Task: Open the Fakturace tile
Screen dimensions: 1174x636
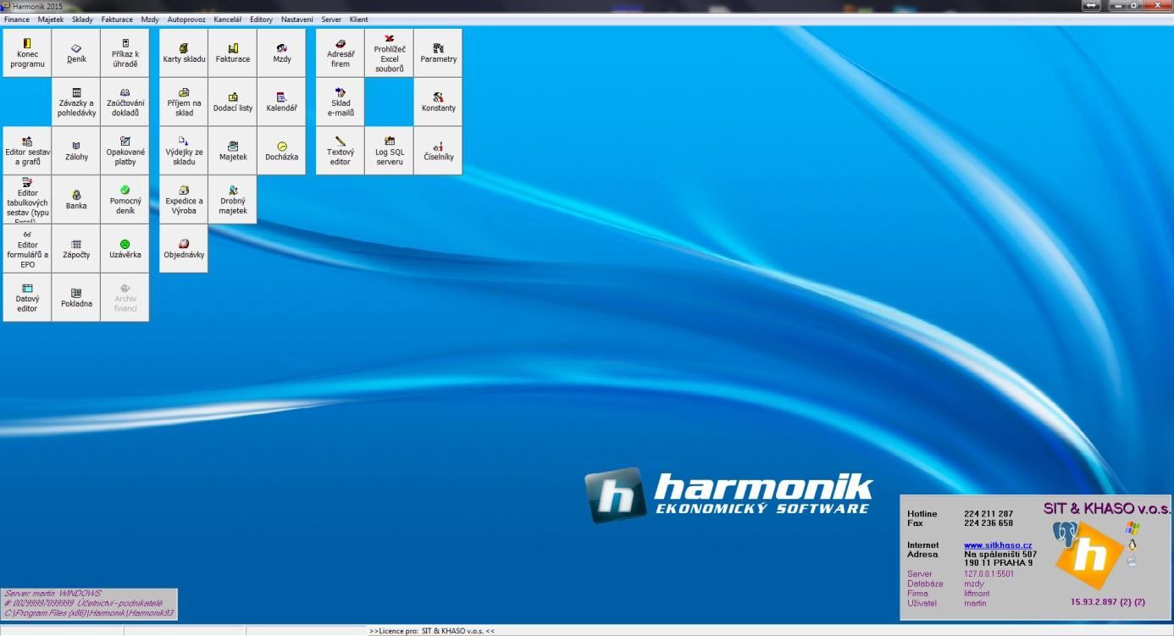Action: [x=233, y=53]
